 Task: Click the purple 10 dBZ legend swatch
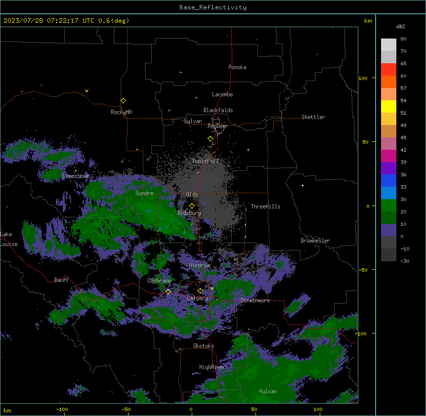click(x=388, y=230)
